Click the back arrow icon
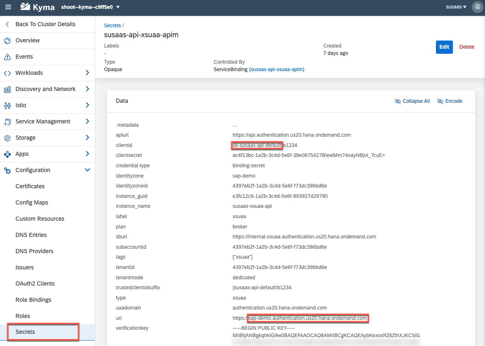Viewport: 485px width, 346px height. 7,24
